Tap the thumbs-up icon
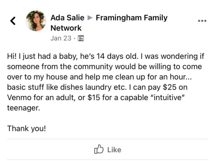 click(x=99, y=149)
